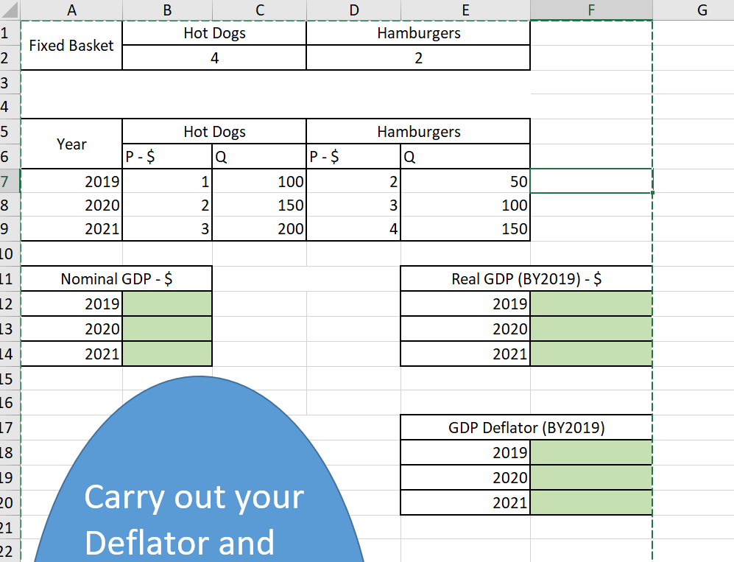This screenshot has height=562, width=734.
Task: Select column G header
Action: [701, 10]
